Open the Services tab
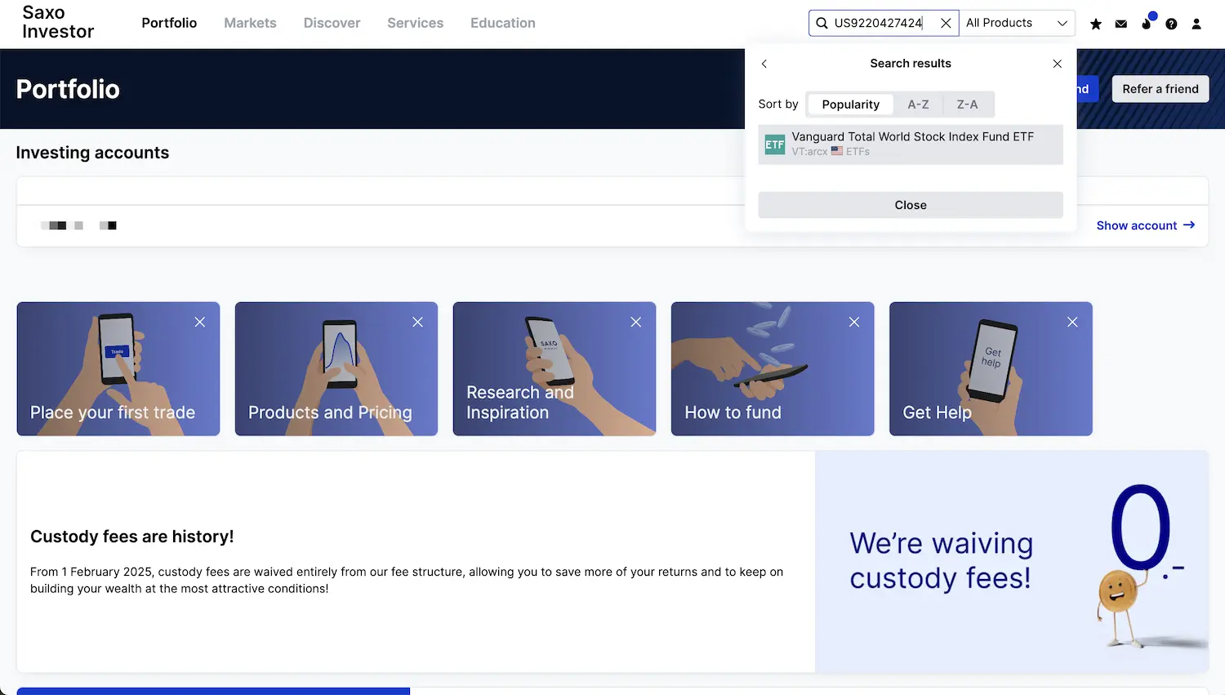This screenshot has width=1225, height=695. tap(415, 23)
